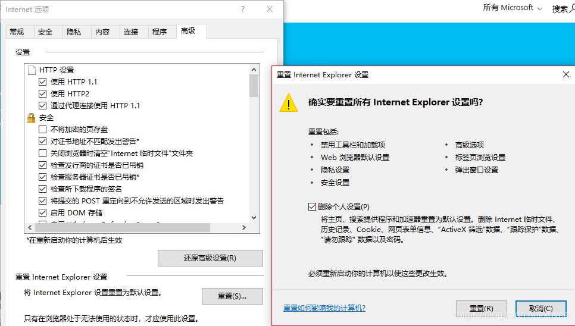This screenshot has height=326, width=575.
Task: Click settings list scroll down arrow
Action: pos(254,218)
